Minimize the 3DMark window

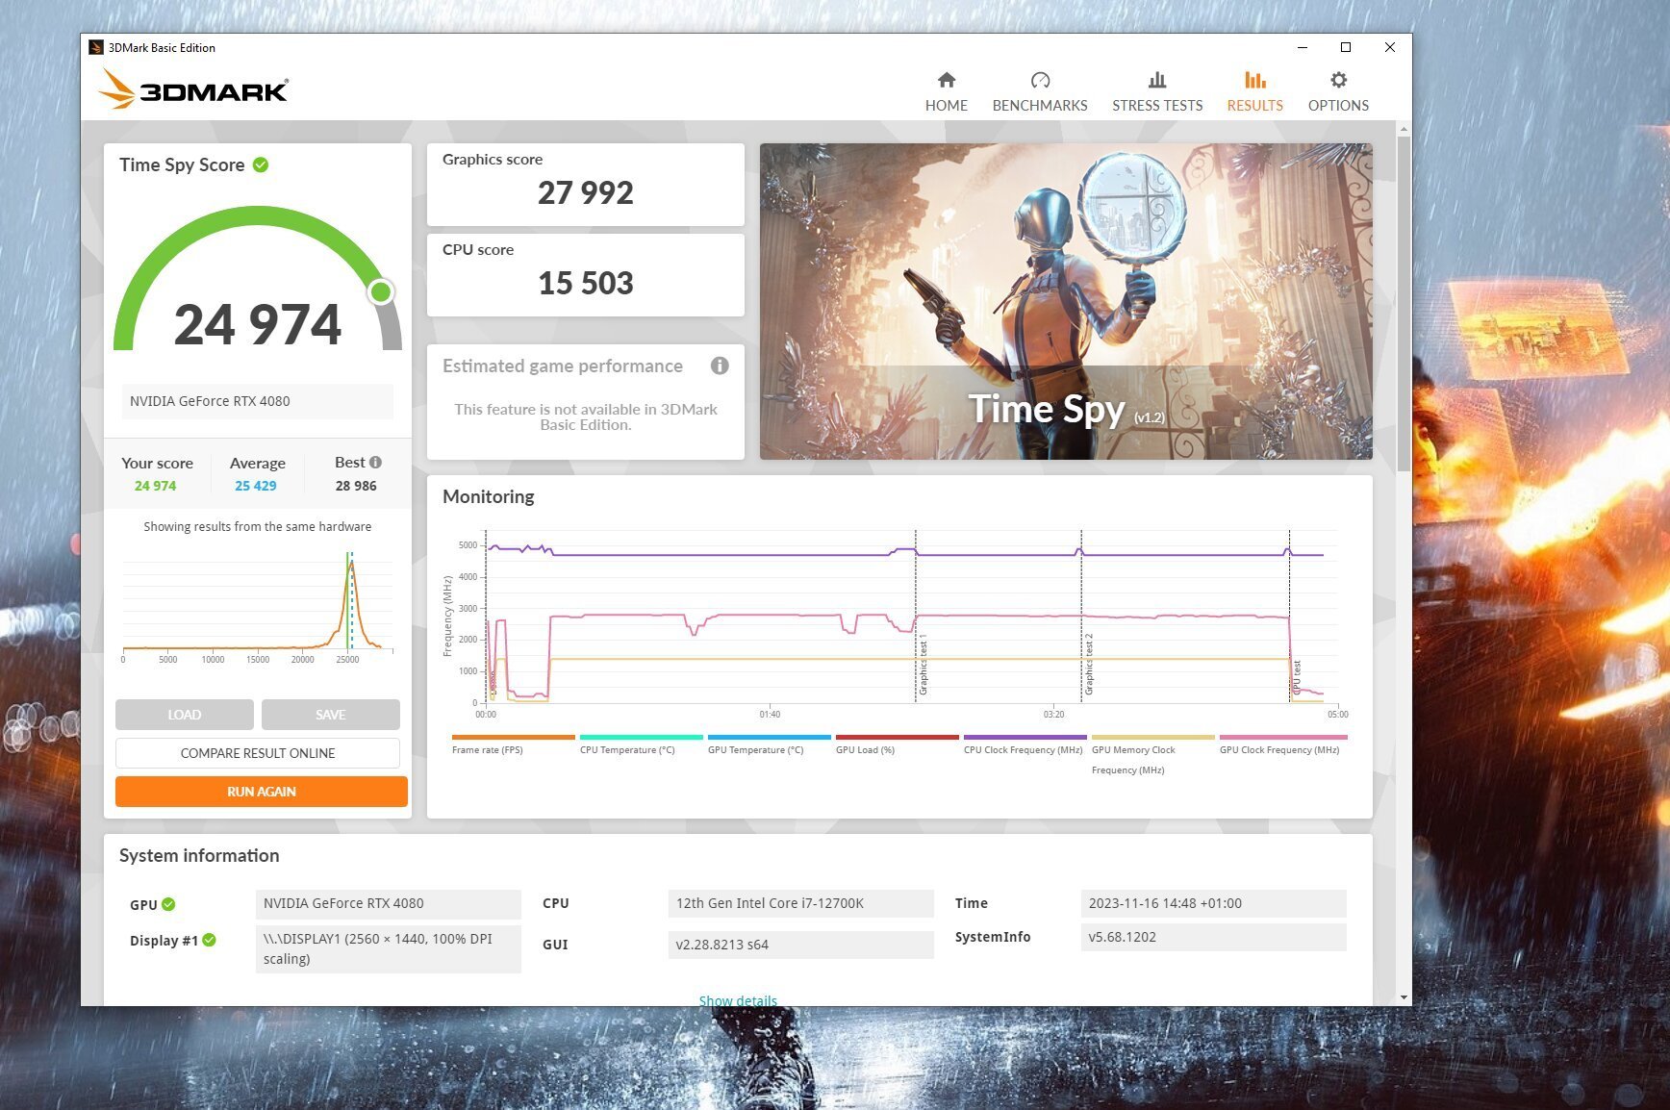(1303, 47)
